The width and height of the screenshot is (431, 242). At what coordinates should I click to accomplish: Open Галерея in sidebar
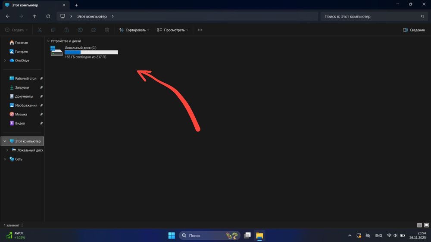[22, 51]
